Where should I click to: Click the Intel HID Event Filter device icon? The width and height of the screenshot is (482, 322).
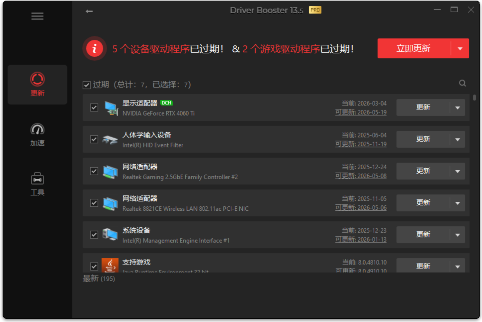click(x=110, y=139)
